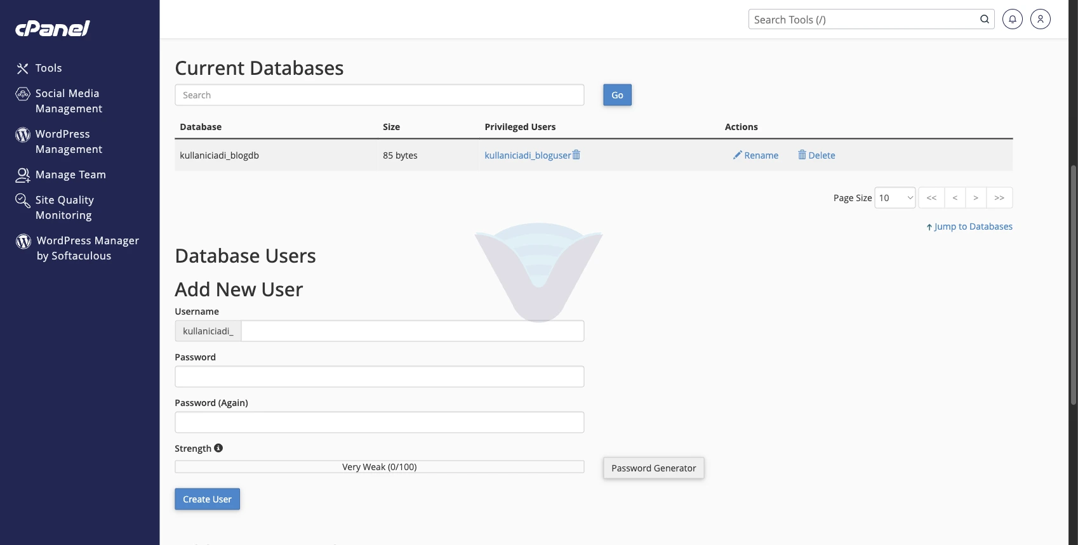
Task: Open the Password Generator
Action: (x=654, y=468)
